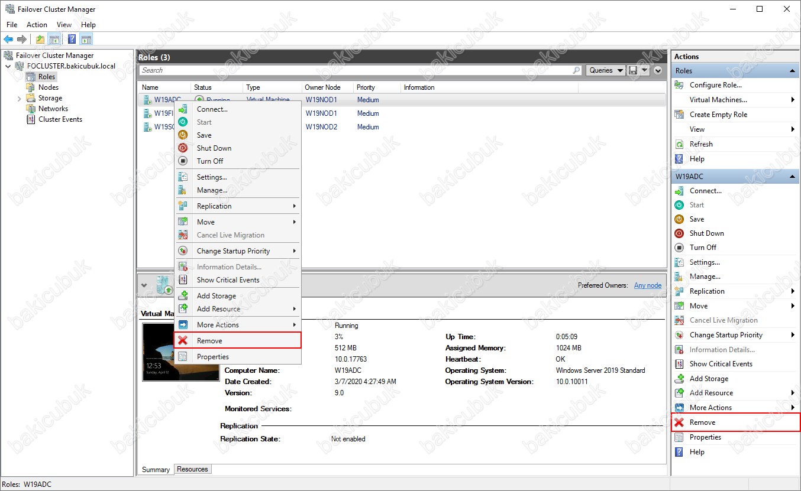Click Turn Off icon in the Actions pane
This screenshot has width=801, height=491.
pyautogui.click(x=679, y=248)
